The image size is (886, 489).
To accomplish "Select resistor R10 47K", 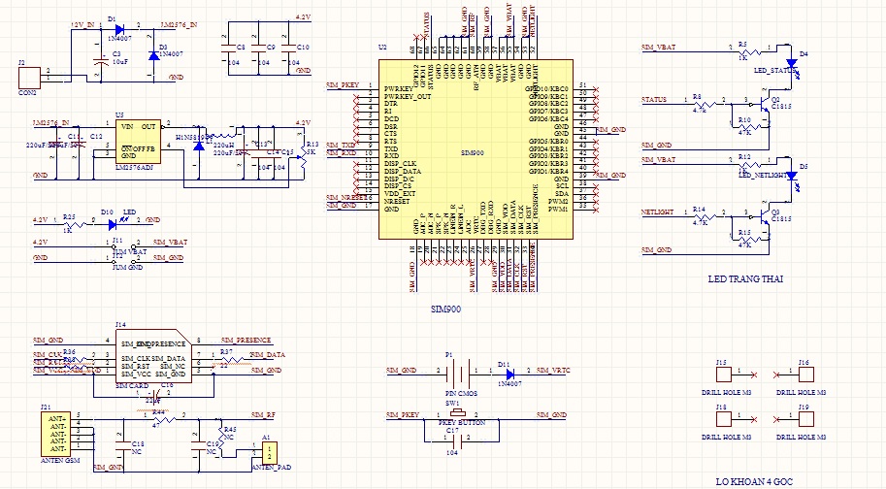I will 750,126.
